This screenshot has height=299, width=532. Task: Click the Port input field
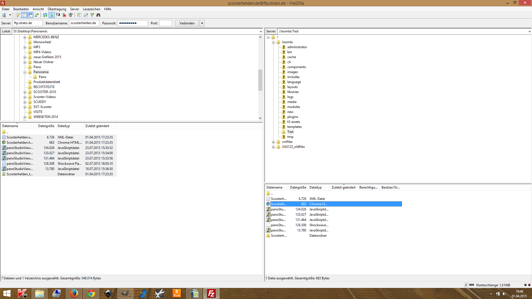(165, 23)
